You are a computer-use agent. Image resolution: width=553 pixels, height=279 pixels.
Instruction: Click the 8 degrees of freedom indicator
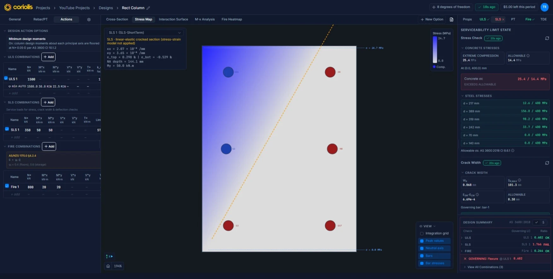tap(451, 7)
